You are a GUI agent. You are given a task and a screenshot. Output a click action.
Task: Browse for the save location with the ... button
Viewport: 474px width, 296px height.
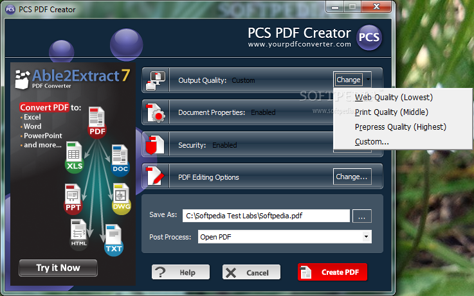[362, 216]
